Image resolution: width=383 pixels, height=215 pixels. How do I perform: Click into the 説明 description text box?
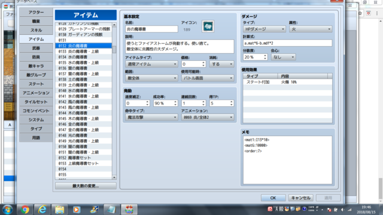click(x=180, y=47)
